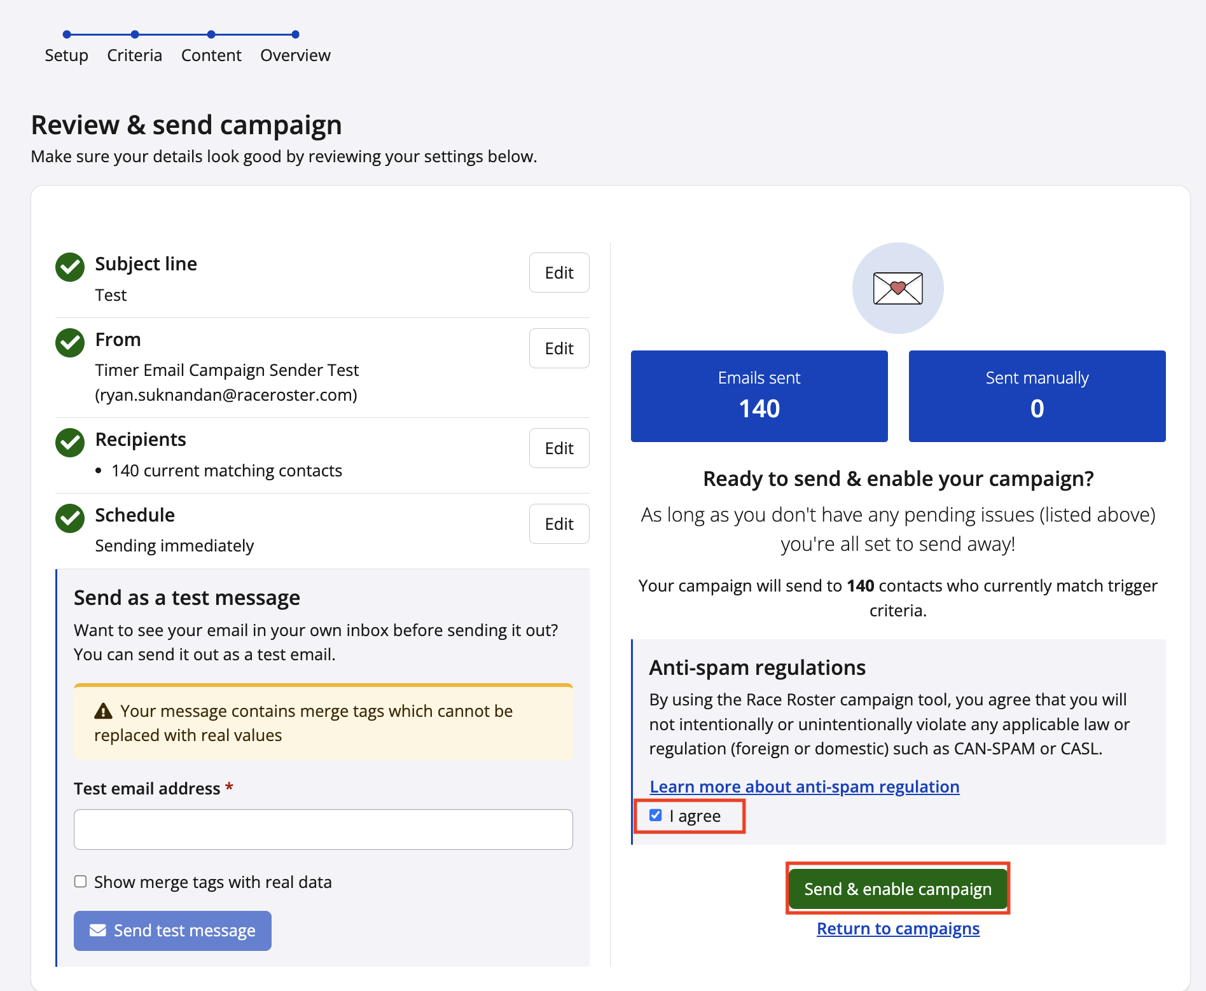Edit the Schedule setting
Viewport: 1206px width, 991px height.
click(559, 524)
